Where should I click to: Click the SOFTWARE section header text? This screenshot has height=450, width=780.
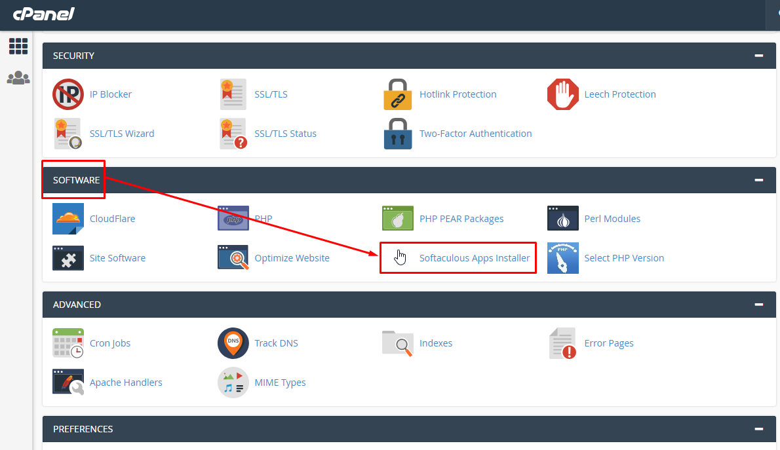point(76,179)
